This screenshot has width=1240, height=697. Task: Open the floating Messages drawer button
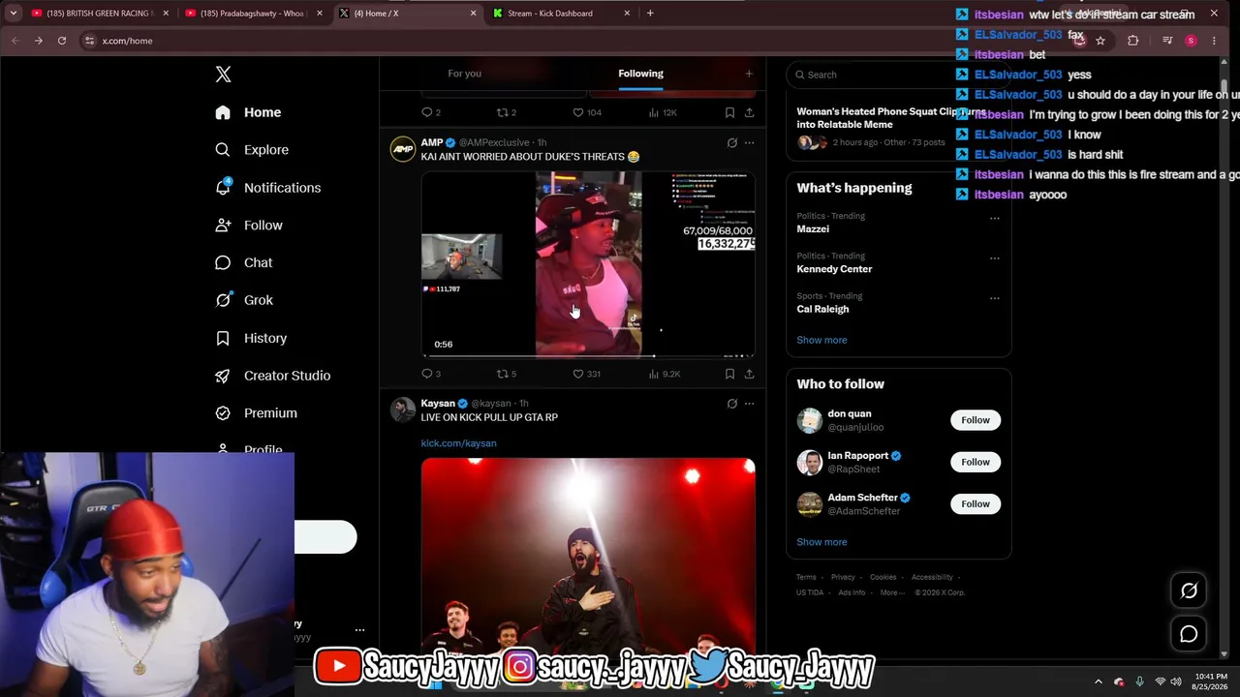point(1189,634)
